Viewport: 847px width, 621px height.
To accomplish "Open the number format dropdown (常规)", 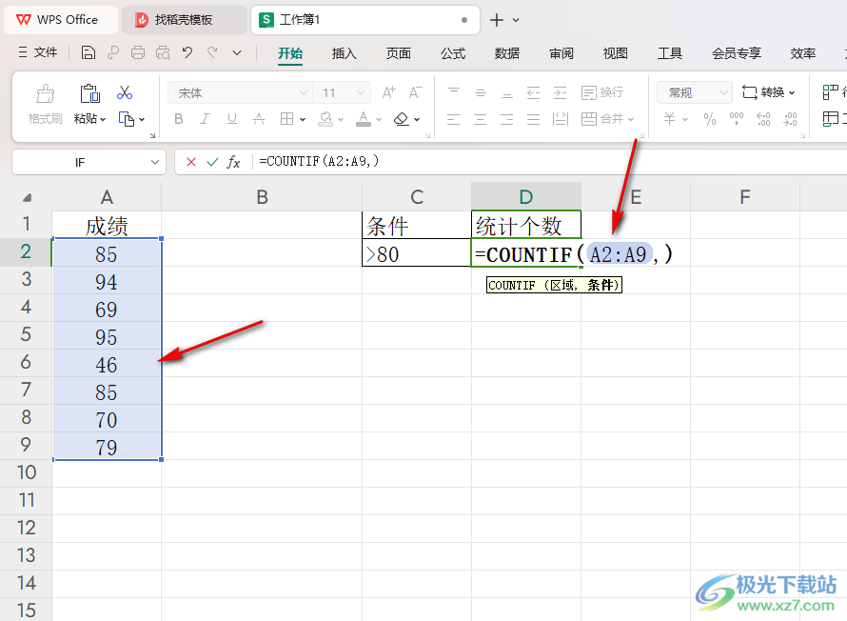I will 724,93.
